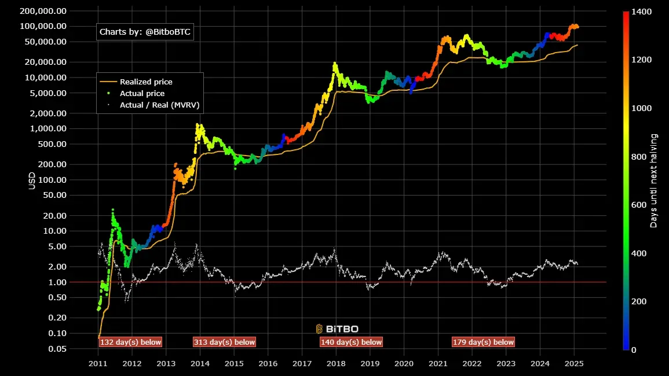Image resolution: width=669 pixels, height=376 pixels.
Task: Click the 1.00 y-axis tick label
Action: click(57, 282)
